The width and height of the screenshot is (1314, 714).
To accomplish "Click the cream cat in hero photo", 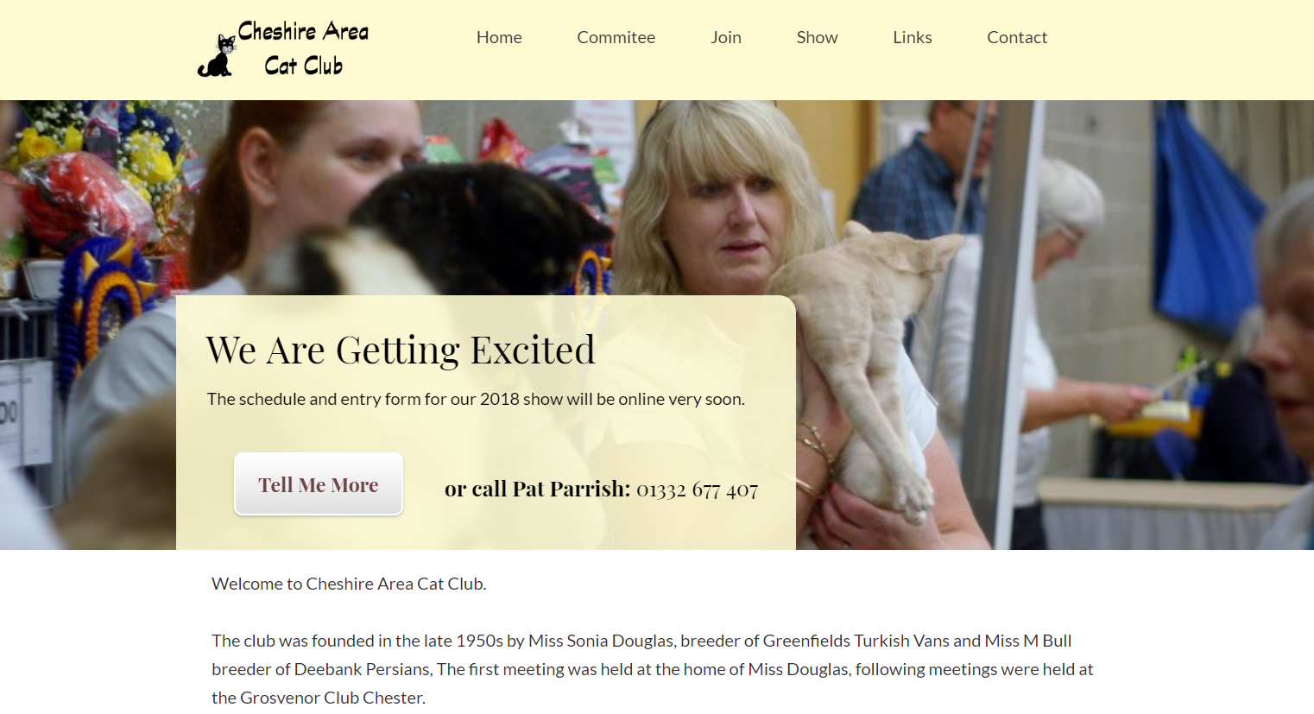I will tap(863, 354).
